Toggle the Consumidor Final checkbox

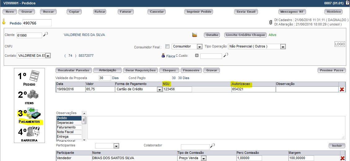click(168, 47)
